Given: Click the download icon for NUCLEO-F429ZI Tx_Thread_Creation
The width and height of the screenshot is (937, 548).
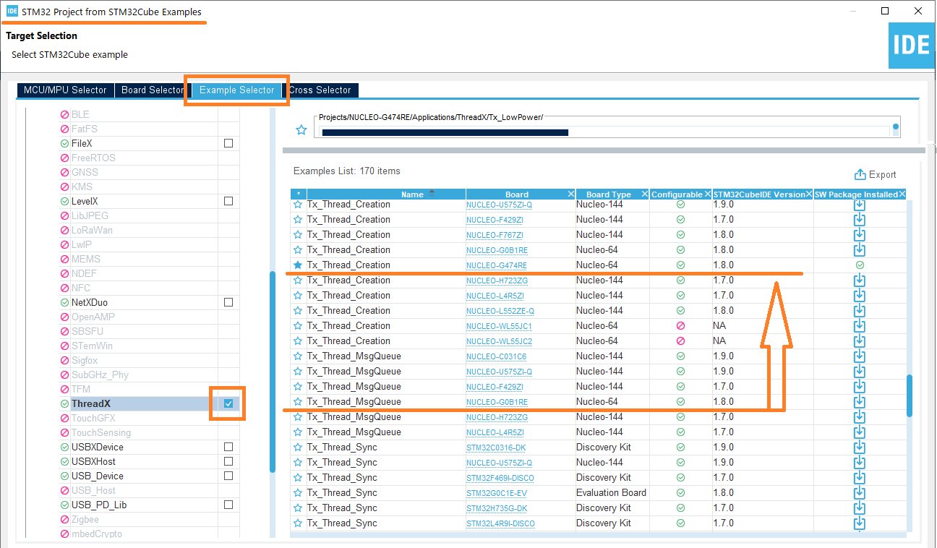Looking at the screenshot, I should coord(860,220).
